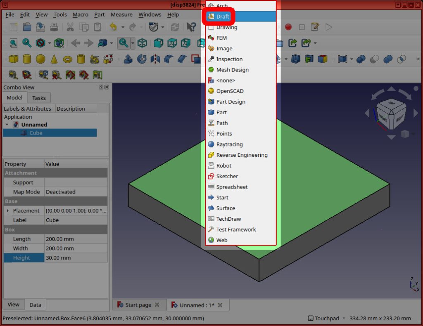The height and width of the screenshot is (326, 423).
Task: Switch to the Tasks tab
Action: coord(39,98)
